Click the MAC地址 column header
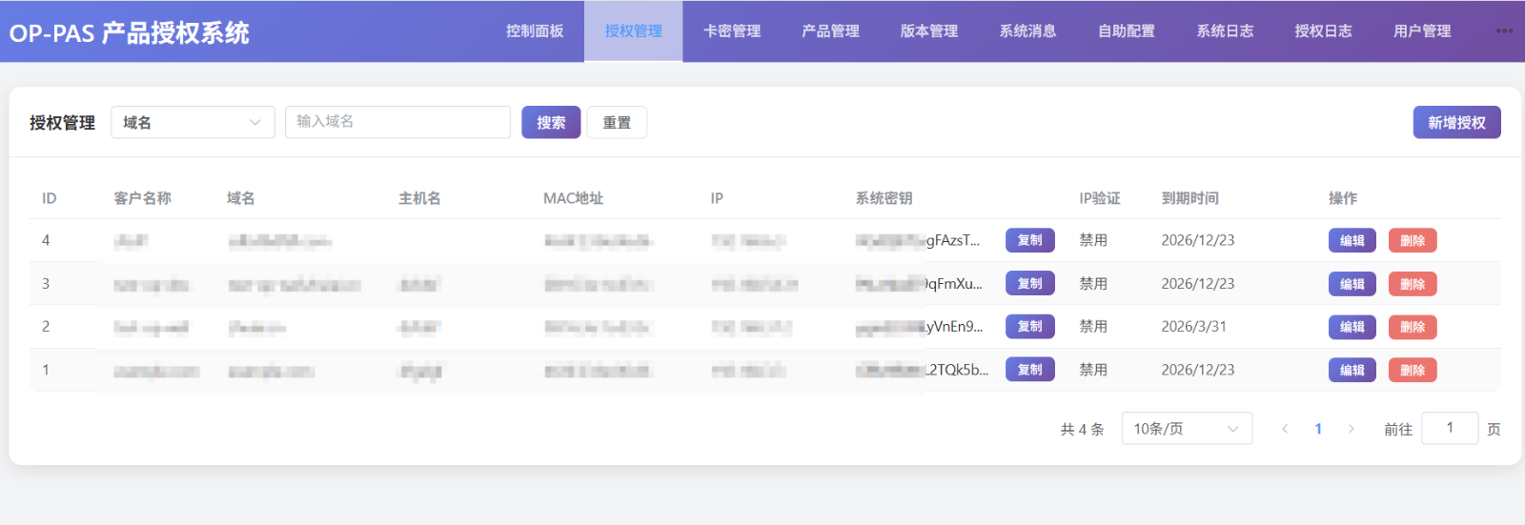This screenshot has width=1525, height=525. click(x=573, y=198)
